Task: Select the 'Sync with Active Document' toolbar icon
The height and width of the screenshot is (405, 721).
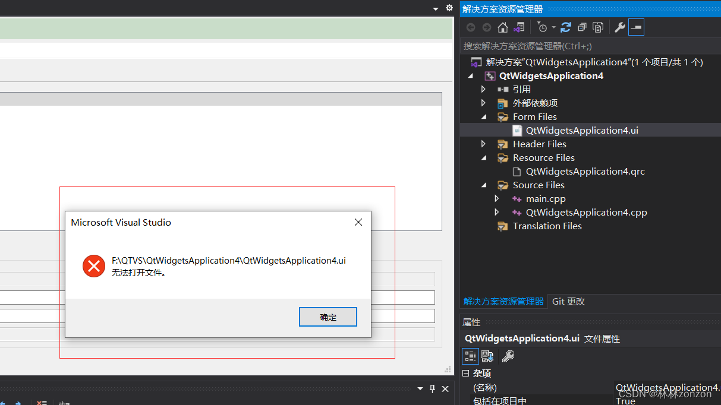Action: pos(519,27)
